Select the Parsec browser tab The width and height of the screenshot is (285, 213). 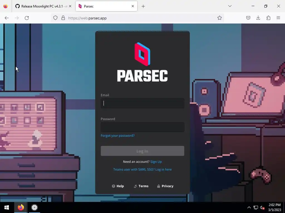point(107,6)
